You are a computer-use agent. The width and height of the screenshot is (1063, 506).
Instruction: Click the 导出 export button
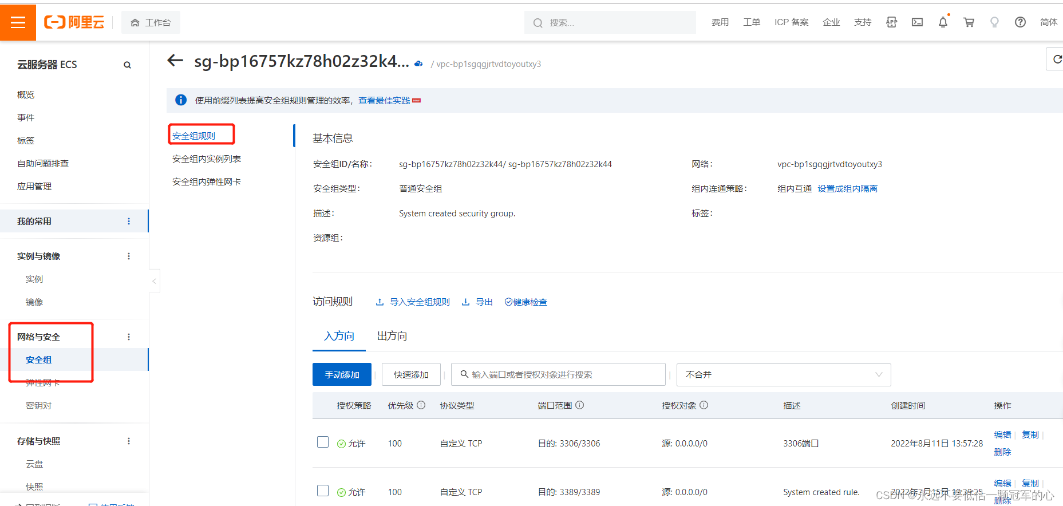click(x=477, y=302)
